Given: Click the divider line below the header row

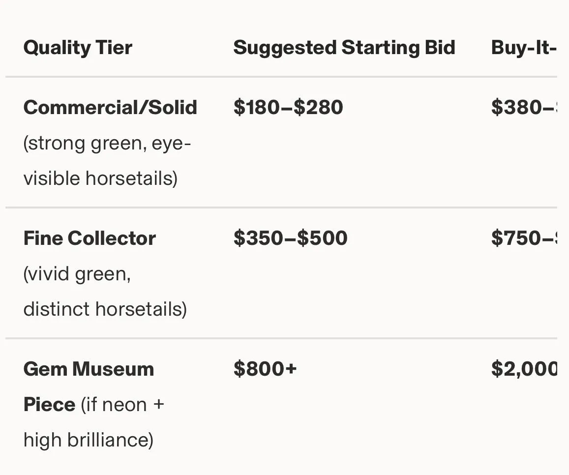Looking at the screenshot, I should 281,77.
